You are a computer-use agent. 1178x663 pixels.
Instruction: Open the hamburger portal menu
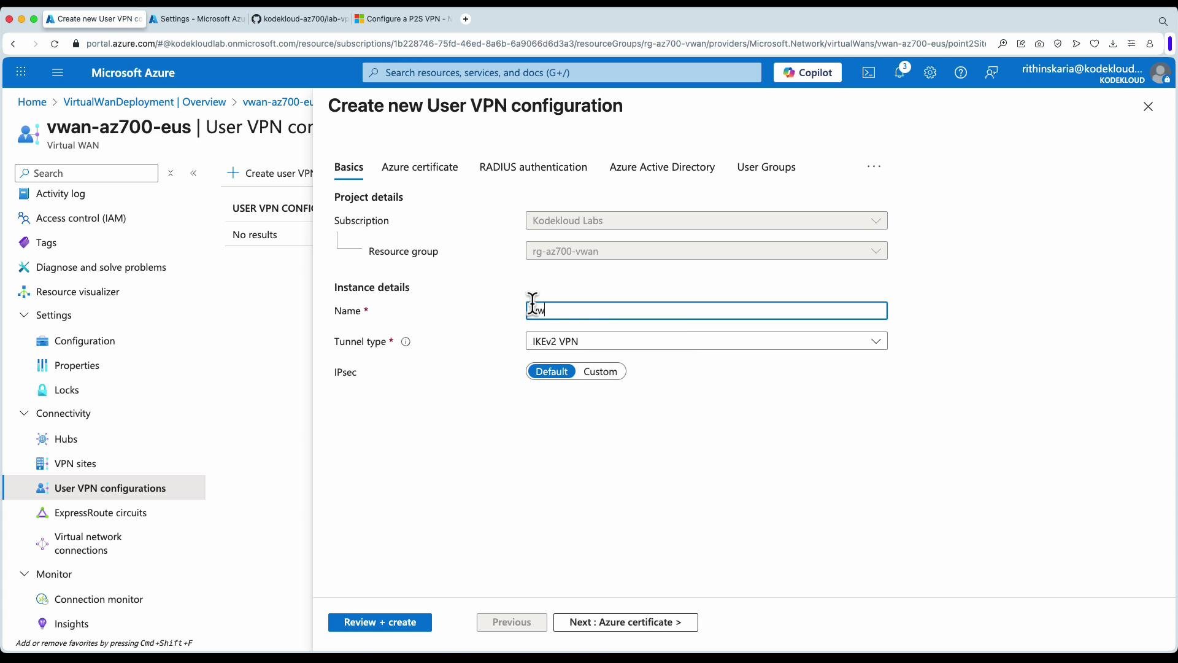(x=58, y=72)
